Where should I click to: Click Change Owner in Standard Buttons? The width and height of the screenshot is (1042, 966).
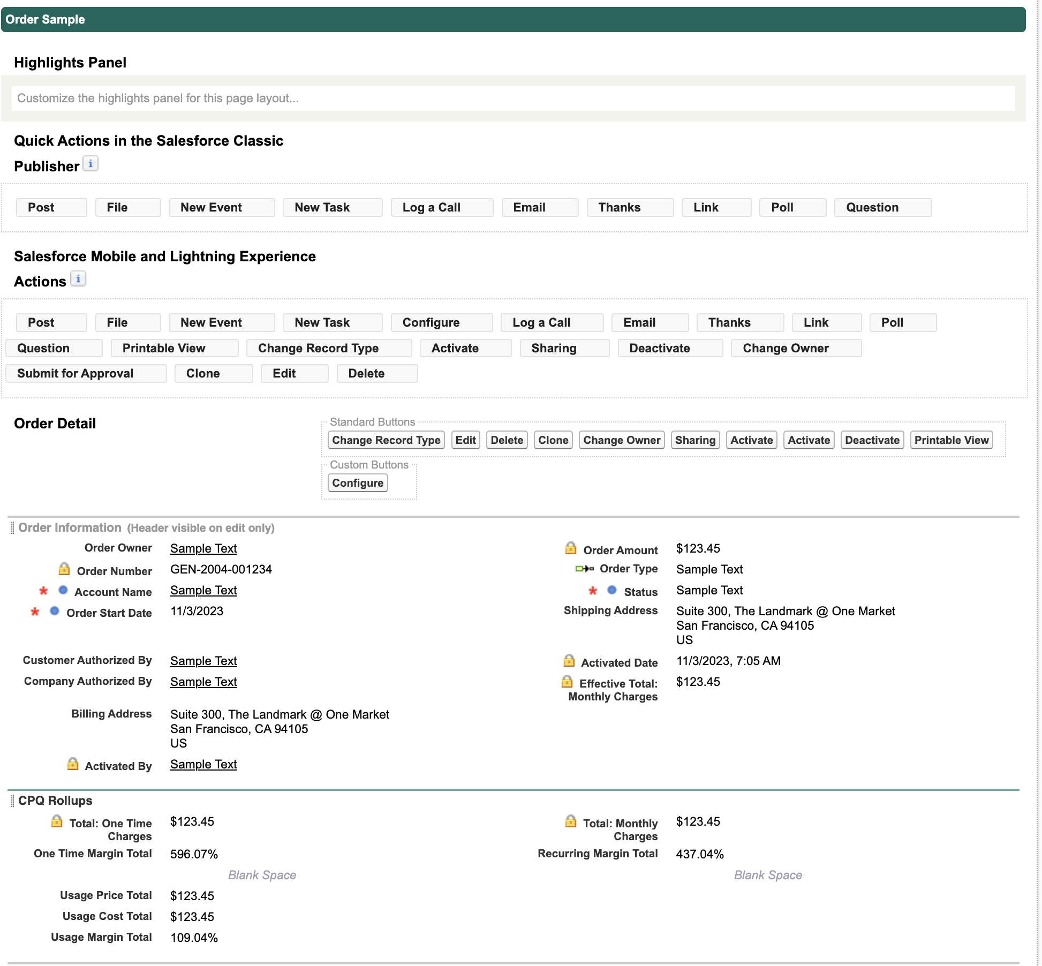(622, 440)
